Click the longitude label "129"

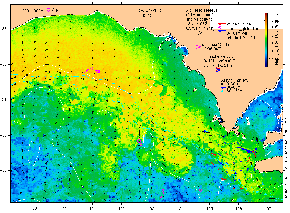34,209
